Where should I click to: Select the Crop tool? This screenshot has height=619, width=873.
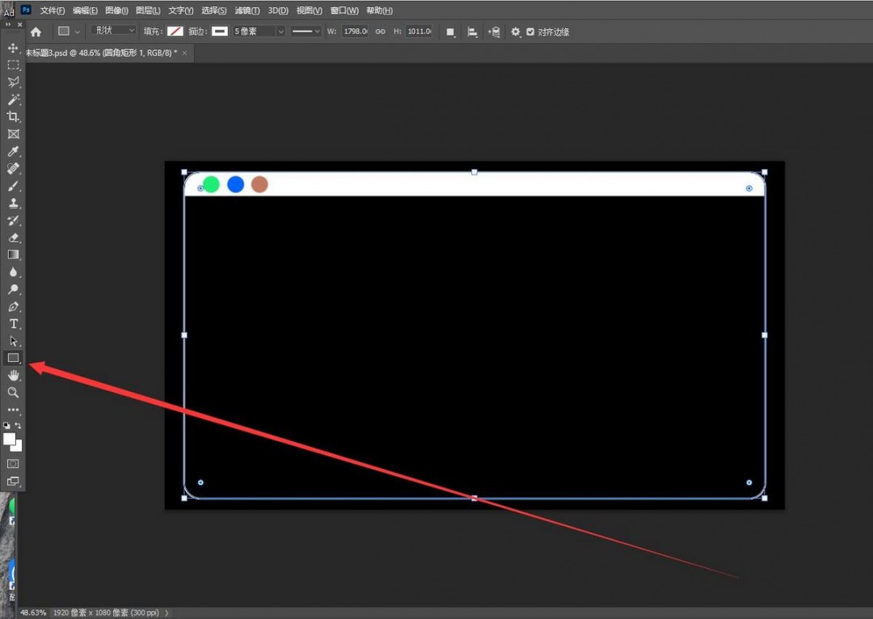pos(13,116)
